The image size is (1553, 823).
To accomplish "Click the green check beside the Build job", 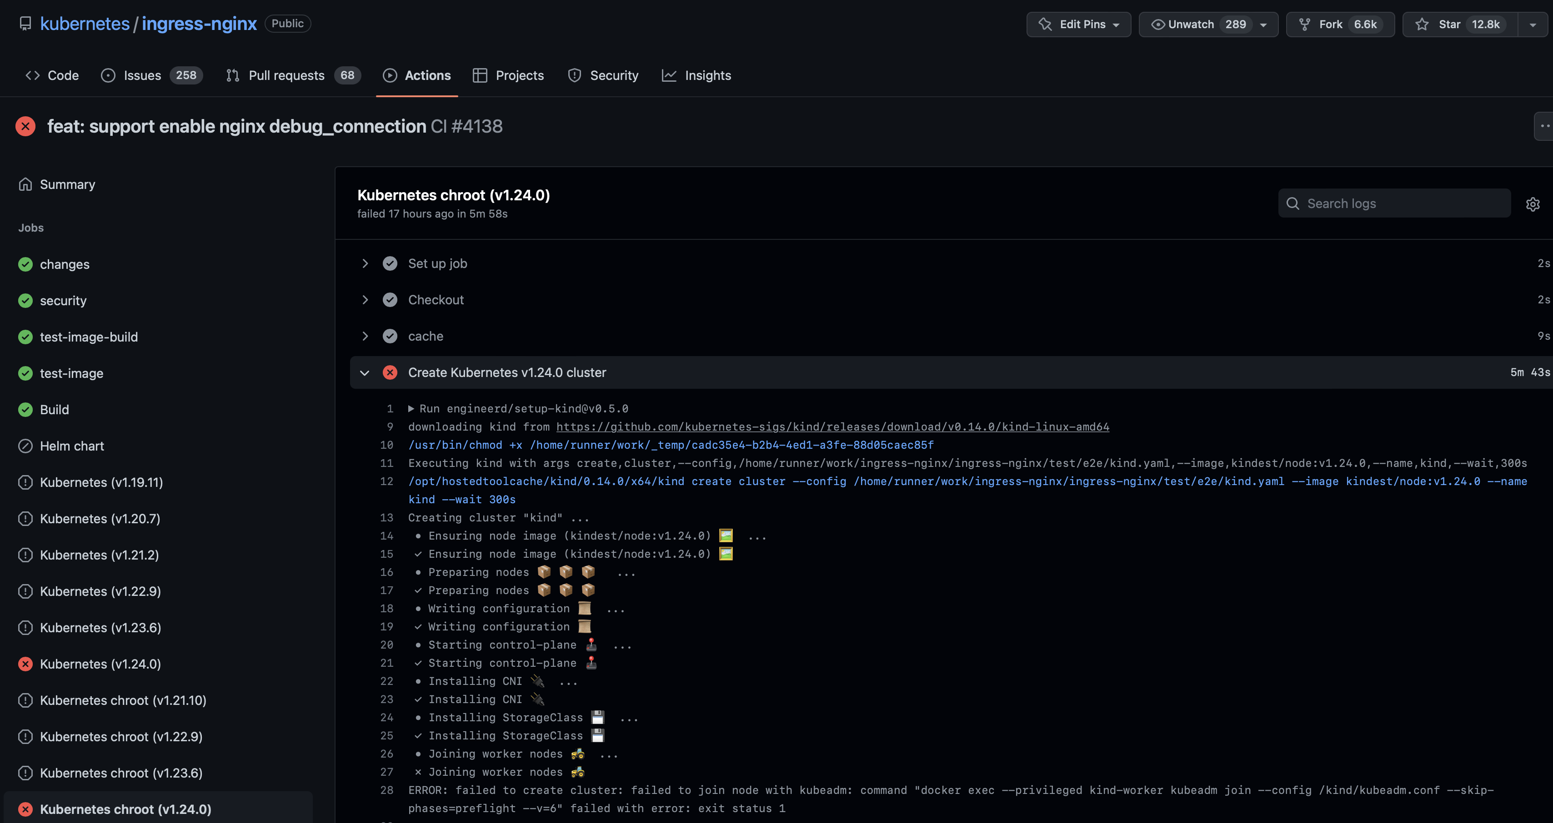I will point(25,409).
